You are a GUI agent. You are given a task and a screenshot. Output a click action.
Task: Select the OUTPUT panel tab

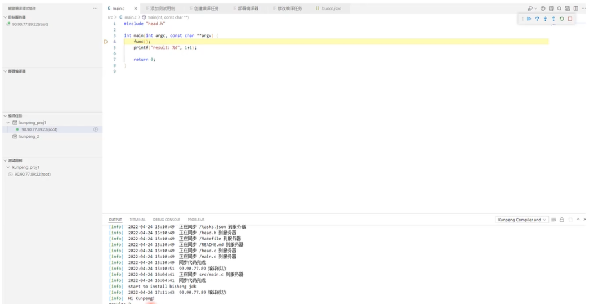(x=115, y=220)
